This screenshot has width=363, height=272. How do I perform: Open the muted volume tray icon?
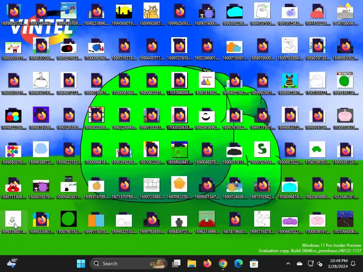click(x=320, y=263)
